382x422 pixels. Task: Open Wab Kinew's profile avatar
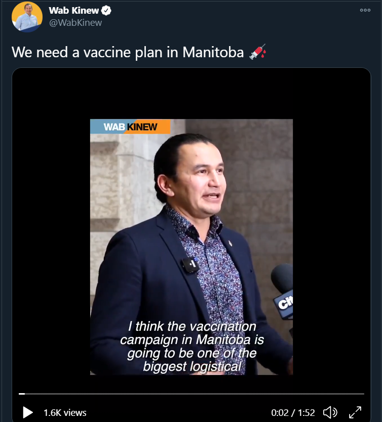coord(27,17)
